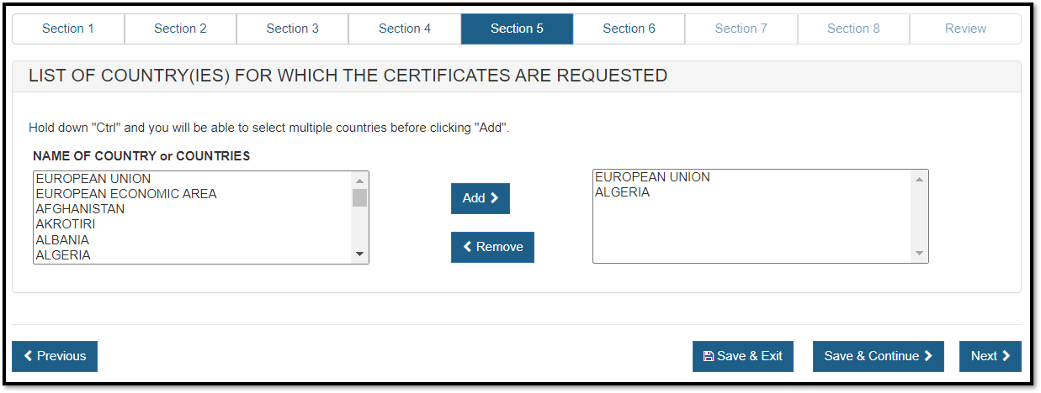
Task: Select AFGHANISTAN in the country list
Action: pos(80,209)
